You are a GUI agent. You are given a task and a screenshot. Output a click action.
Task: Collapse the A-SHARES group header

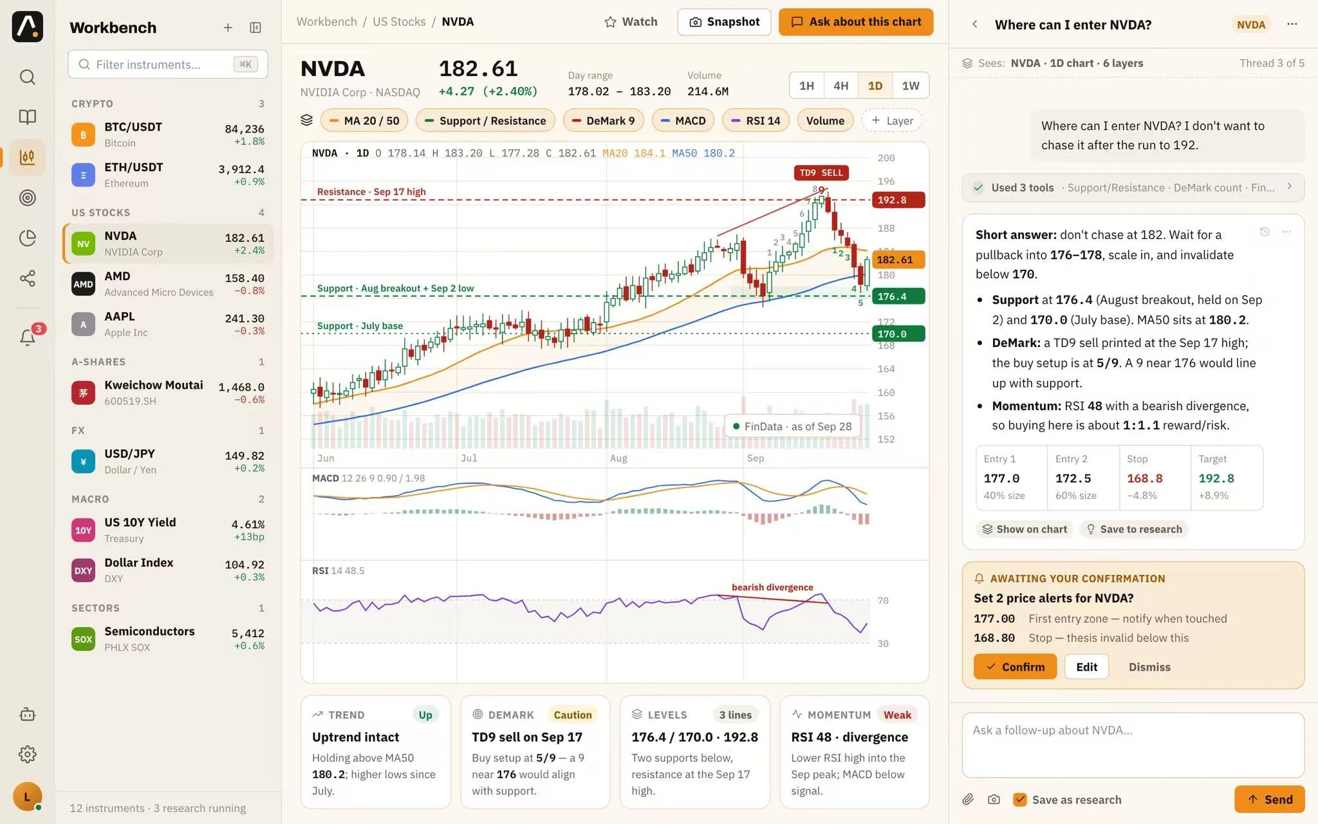coord(168,362)
